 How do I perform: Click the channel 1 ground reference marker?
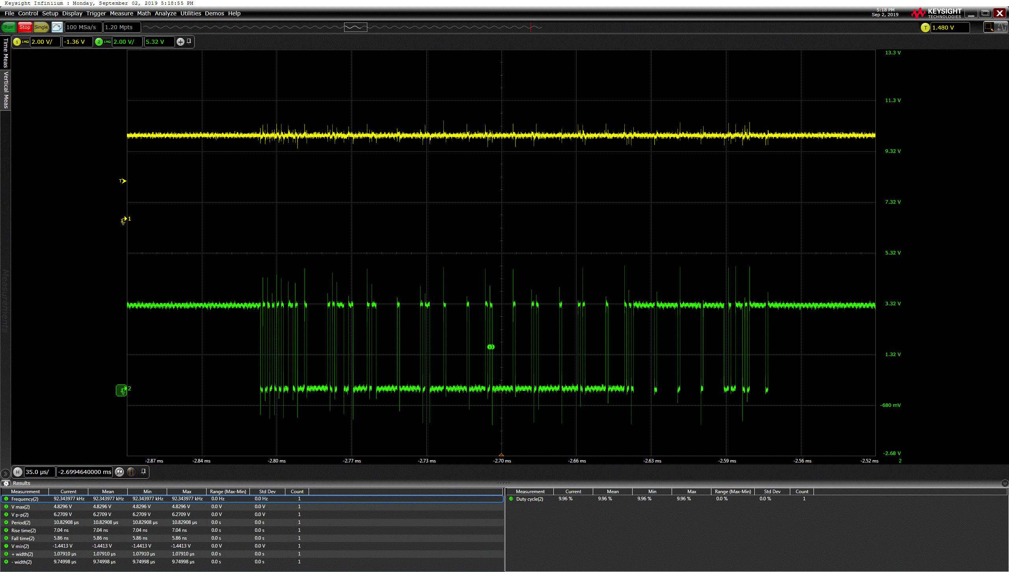(x=125, y=220)
